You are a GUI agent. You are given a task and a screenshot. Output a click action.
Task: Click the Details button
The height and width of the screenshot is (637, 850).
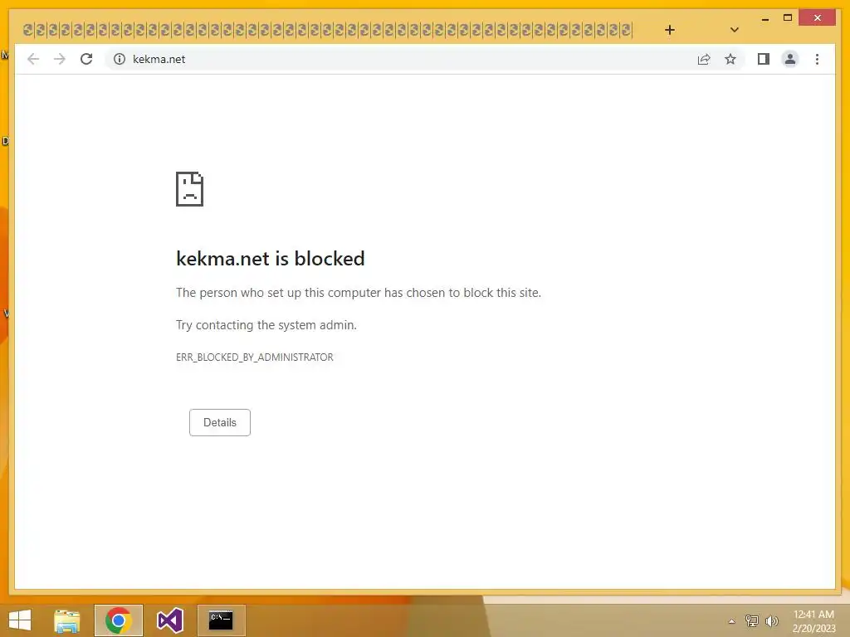click(219, 422)
